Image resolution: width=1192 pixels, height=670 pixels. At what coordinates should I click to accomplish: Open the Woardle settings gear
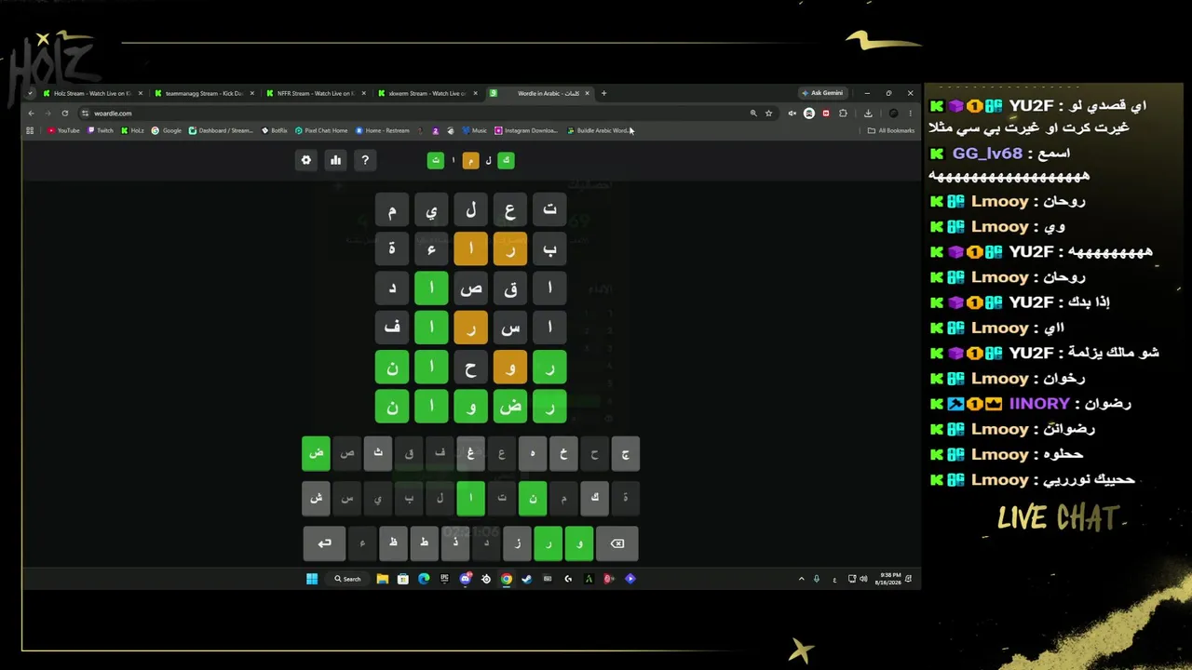click(x=306, y=160)
